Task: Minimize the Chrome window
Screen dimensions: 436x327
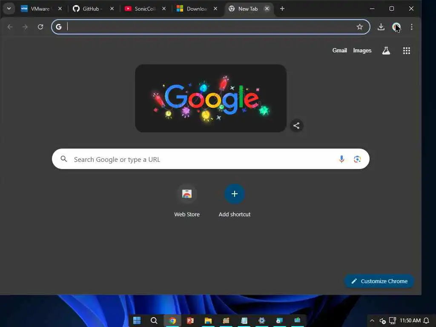Action: (372, 9)
